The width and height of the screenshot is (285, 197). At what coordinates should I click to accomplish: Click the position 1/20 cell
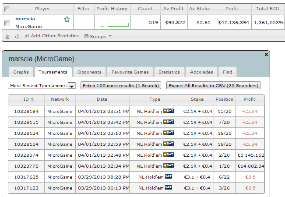coord(224,166)
